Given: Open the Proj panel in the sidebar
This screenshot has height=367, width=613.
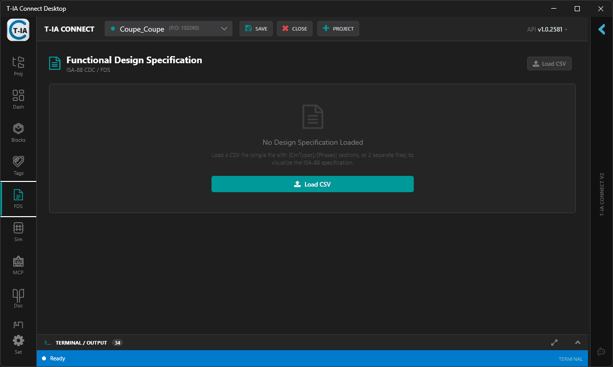Looking at the screenshot, I should pyautogui.click(x=18, y=65).
